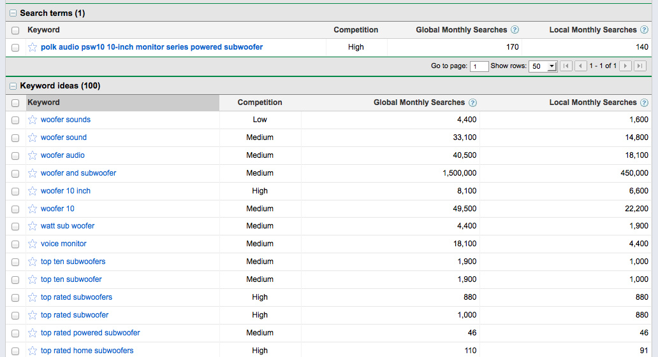Viewport: 658px width, 357px height.
Task: Open the 'woofer and subwoofer' keyword link
Action: (78, 173)
